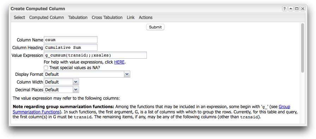Open the Decimal Places dropdown
Screen dimensions: 316x139
click(x=61, y=90)
